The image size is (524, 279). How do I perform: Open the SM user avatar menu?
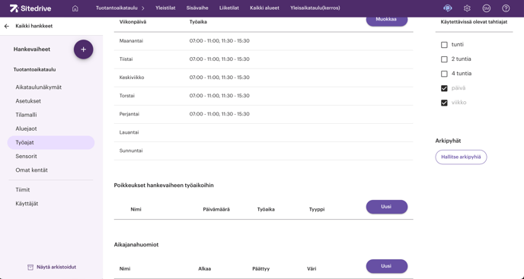(486, 8)
